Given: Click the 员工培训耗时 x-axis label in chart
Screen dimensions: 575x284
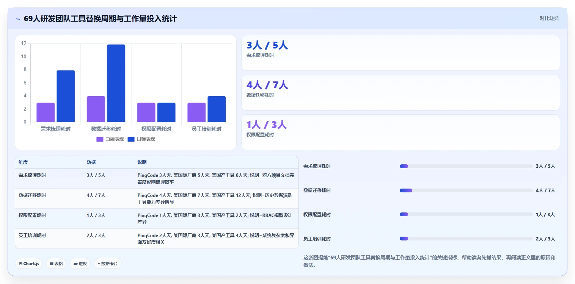Looking at the screenshot, I should [x=206, y=129].
